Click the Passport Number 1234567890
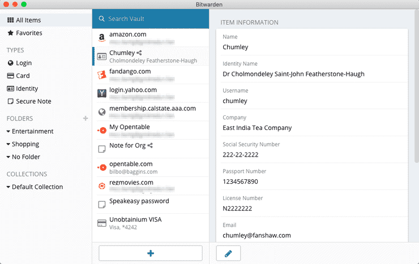 (240, 182)
